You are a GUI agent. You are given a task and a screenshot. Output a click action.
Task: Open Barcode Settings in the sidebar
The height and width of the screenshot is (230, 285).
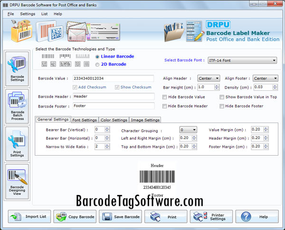coord(17,69)
